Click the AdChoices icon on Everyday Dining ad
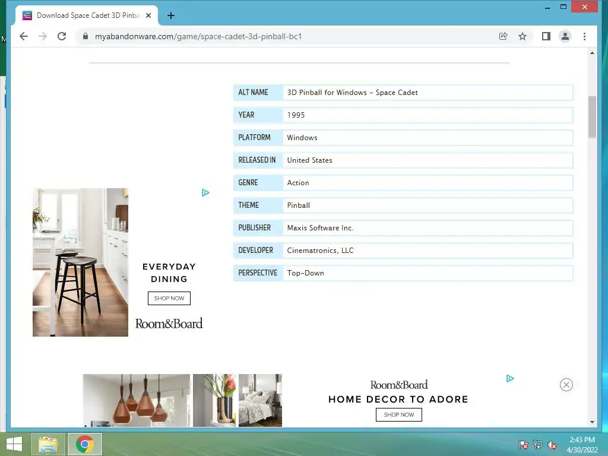This screenshot has height=456, width=608. [205, 193]
